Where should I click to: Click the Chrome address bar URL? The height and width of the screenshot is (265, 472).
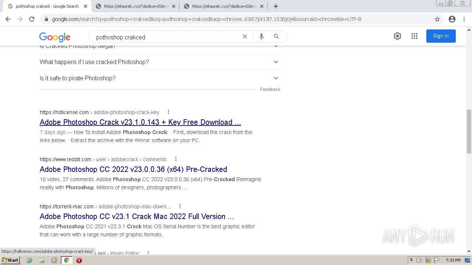click(206, 19)
